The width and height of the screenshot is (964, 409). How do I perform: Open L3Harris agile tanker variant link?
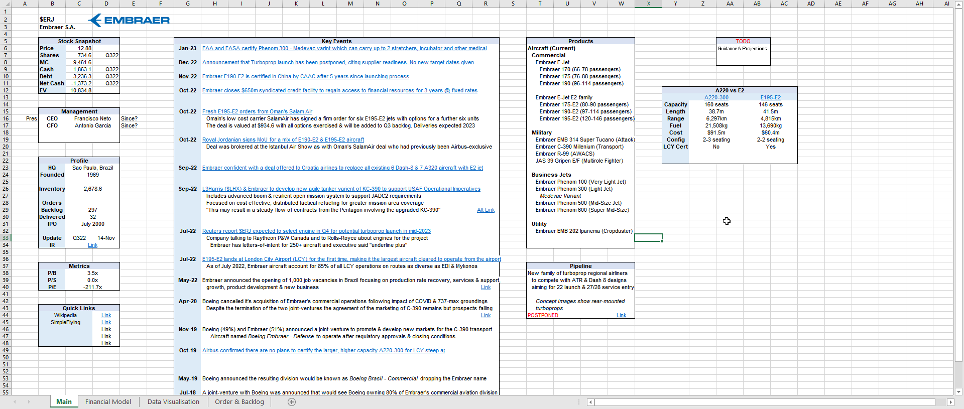[341, 189]
